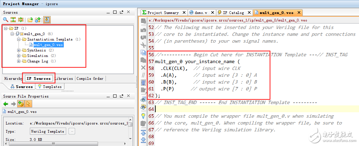
Task: Collapse all sources with the toolbar icon
Action: tap(13, 20)
